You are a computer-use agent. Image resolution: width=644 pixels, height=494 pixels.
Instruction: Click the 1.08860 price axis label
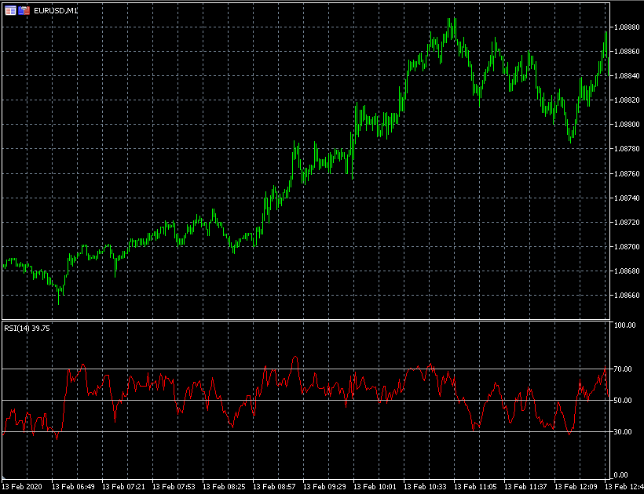627,52
